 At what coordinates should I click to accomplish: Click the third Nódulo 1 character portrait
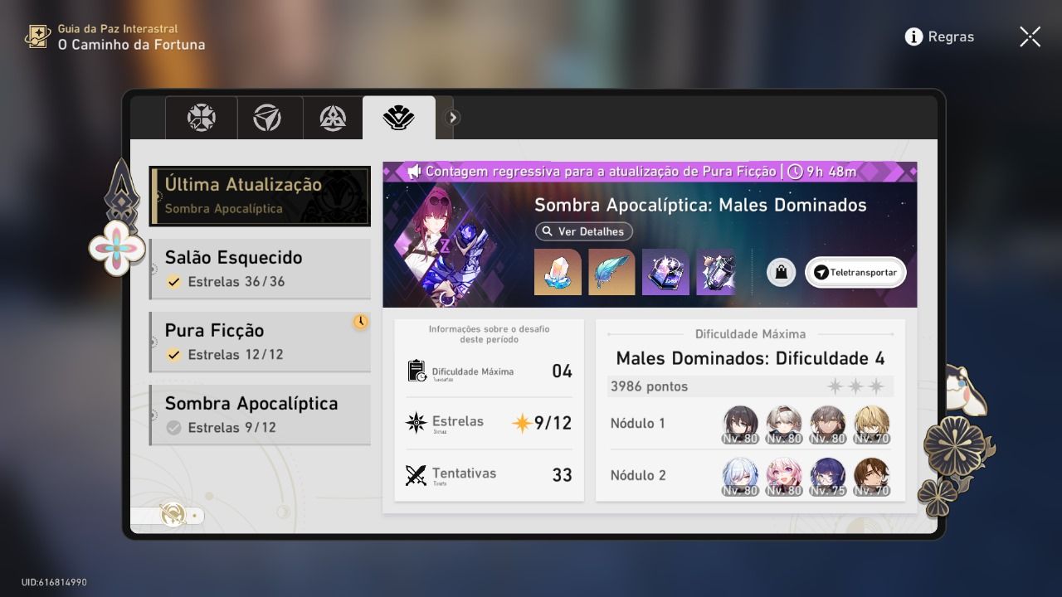click(x=827, y=424)
